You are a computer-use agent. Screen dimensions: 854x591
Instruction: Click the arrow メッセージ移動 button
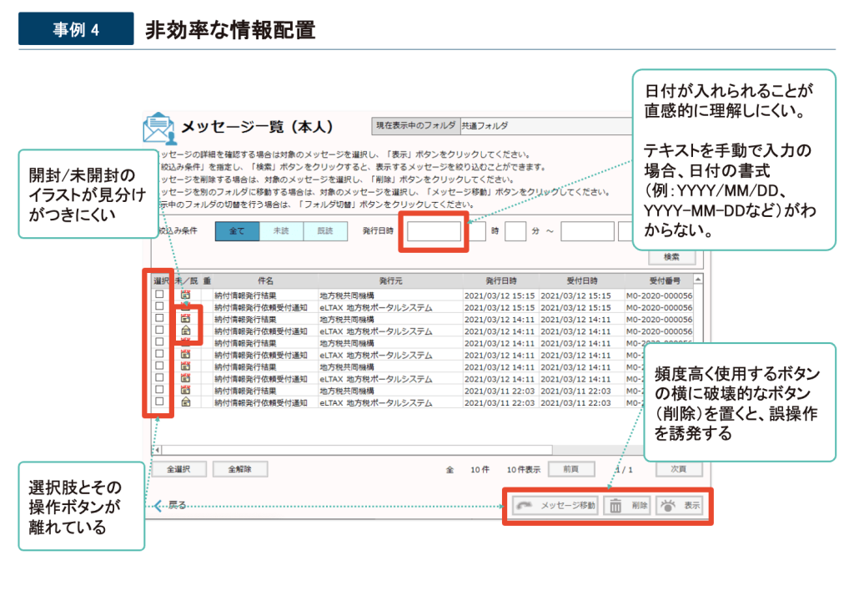tap(555, 506)
